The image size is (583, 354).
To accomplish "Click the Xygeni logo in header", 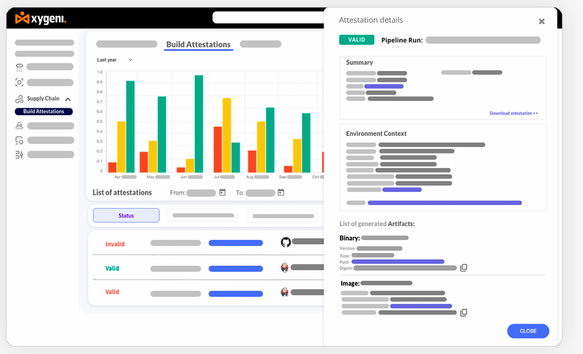I will 40,18.
